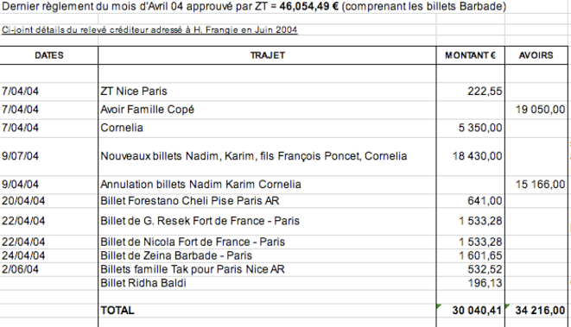Viewport: 571px width, 327px height.
Task: Select the 19 050,00 avoirs cell
Action: [536, 110]
